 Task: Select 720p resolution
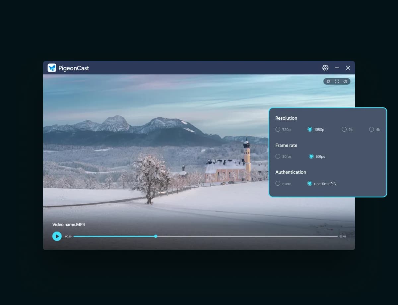(278, 129)
